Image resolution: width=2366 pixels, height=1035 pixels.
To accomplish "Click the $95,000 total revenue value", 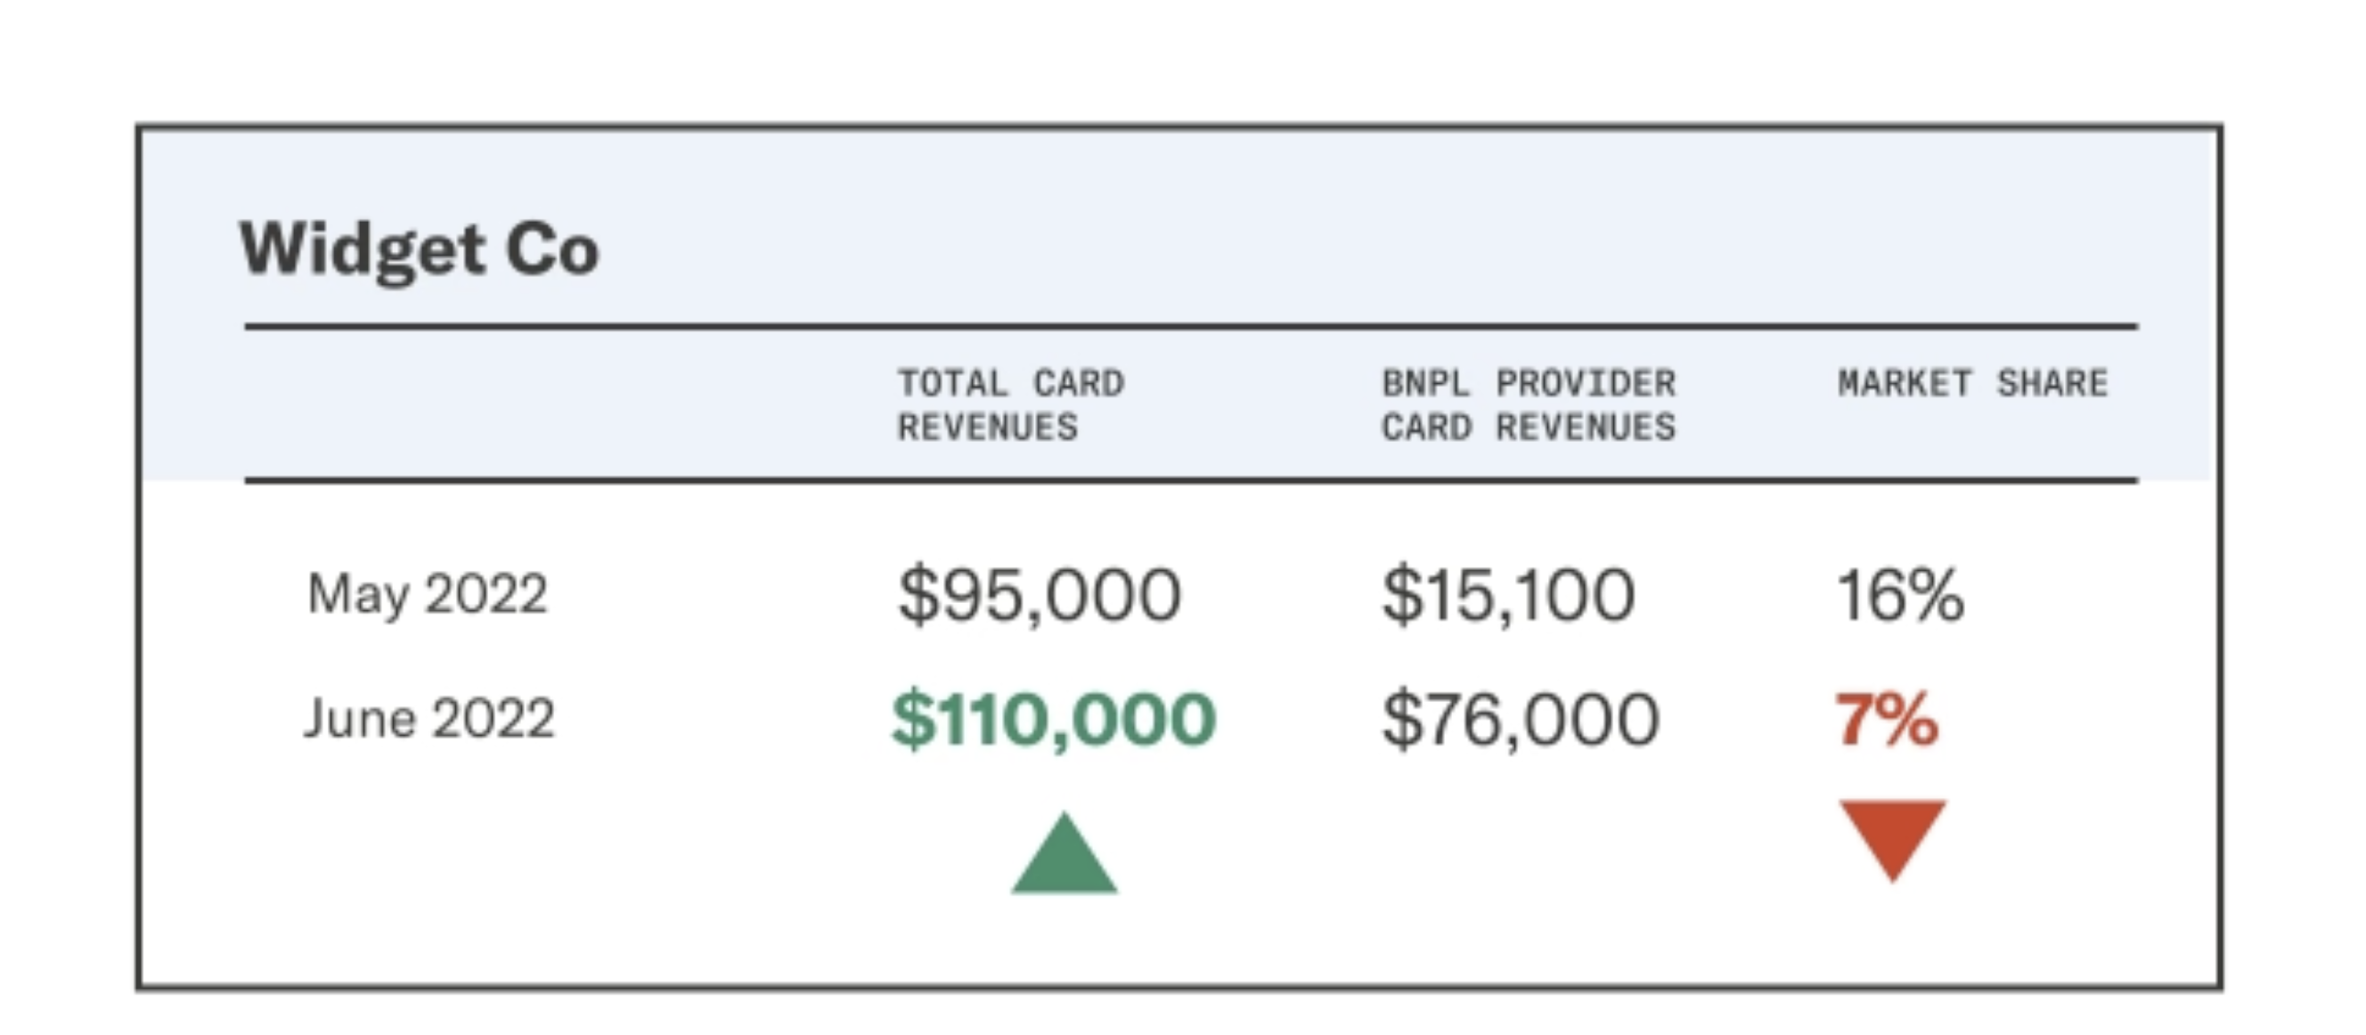I will point(1039,596).
